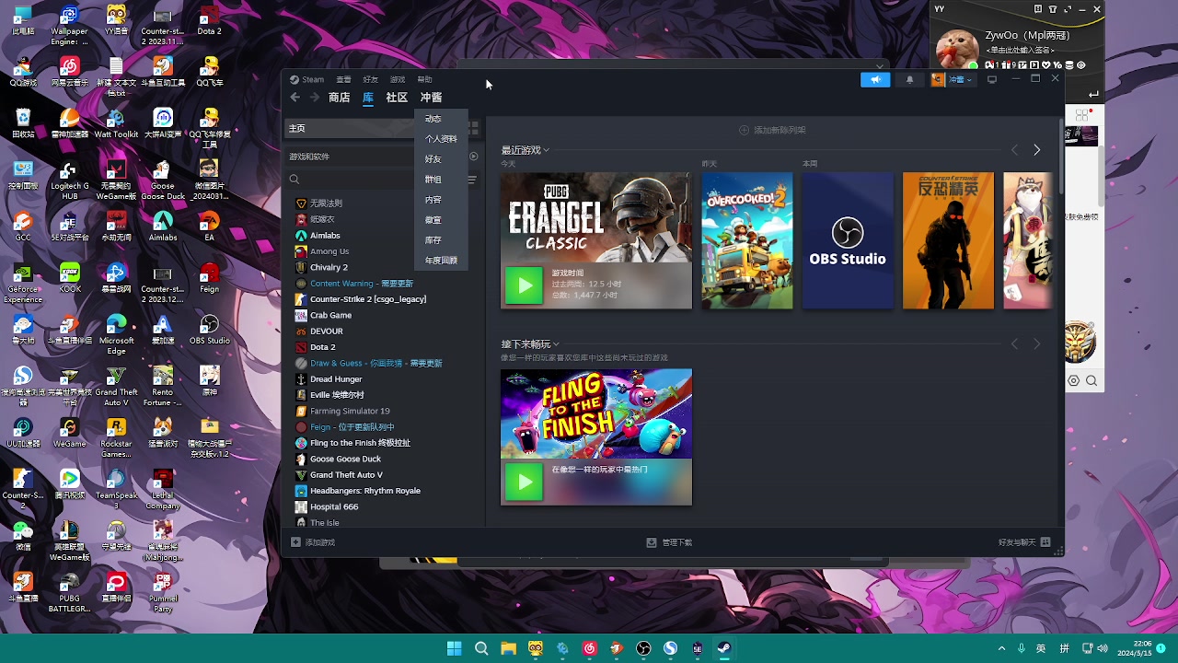Open Friends & Chat in Steam footer
1178x663 pixels.
tap(1024, 542)
